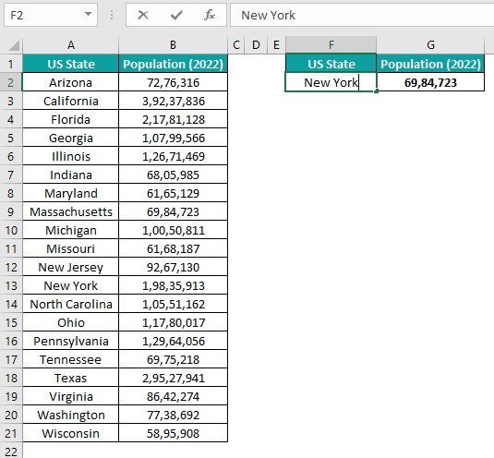This screenshot has height=458, width=494.
Task: Select the Pennsylvania cell
Action: pyautogui.click(x=71, y=341)
